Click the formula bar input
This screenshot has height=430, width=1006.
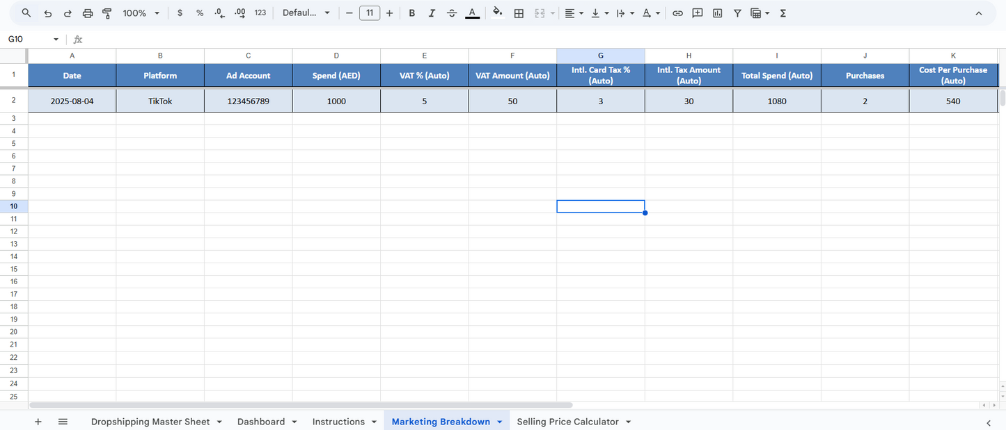point(543,40)
